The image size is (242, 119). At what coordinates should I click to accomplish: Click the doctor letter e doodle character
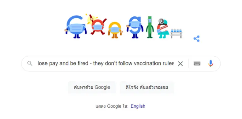[x=163, y=29]
